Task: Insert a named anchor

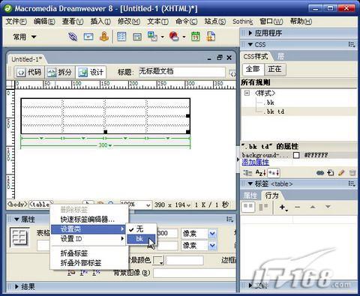Action: (104, 37)
